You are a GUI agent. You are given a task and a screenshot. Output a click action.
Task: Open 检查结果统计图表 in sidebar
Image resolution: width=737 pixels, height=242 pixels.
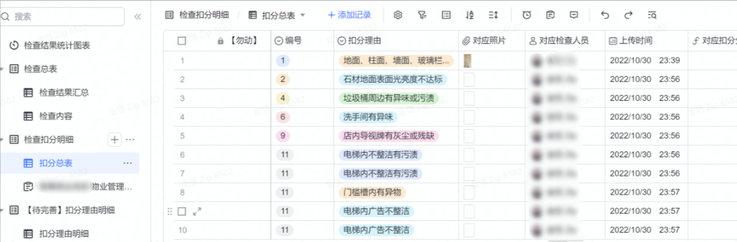(x=57, y=46)
